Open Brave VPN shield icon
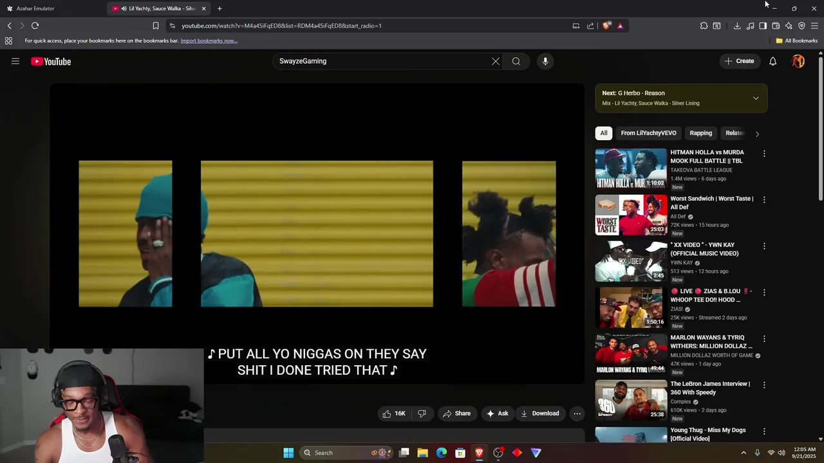 coord(801,26)
